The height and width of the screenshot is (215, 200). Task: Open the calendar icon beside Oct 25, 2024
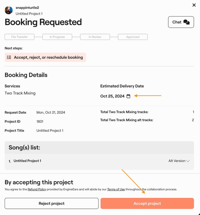point(128,96)
